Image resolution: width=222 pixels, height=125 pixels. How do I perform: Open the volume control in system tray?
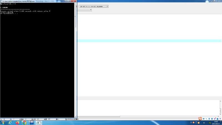coord(204,123)
